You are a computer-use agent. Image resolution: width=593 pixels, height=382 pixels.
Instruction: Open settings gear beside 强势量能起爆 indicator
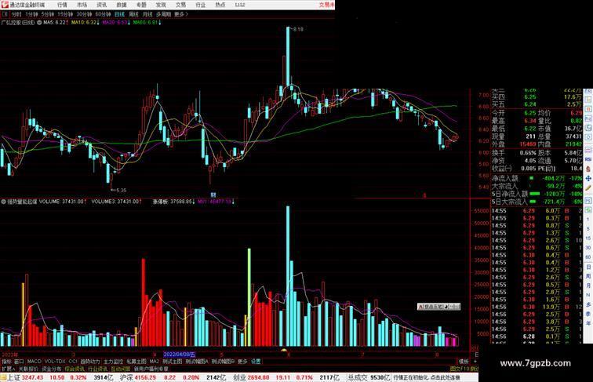pyautogui.click(x=4, y=202)
